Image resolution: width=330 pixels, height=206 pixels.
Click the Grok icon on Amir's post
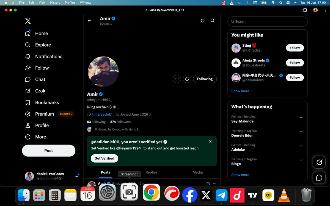pyautogui.click(x=208, y=183)
